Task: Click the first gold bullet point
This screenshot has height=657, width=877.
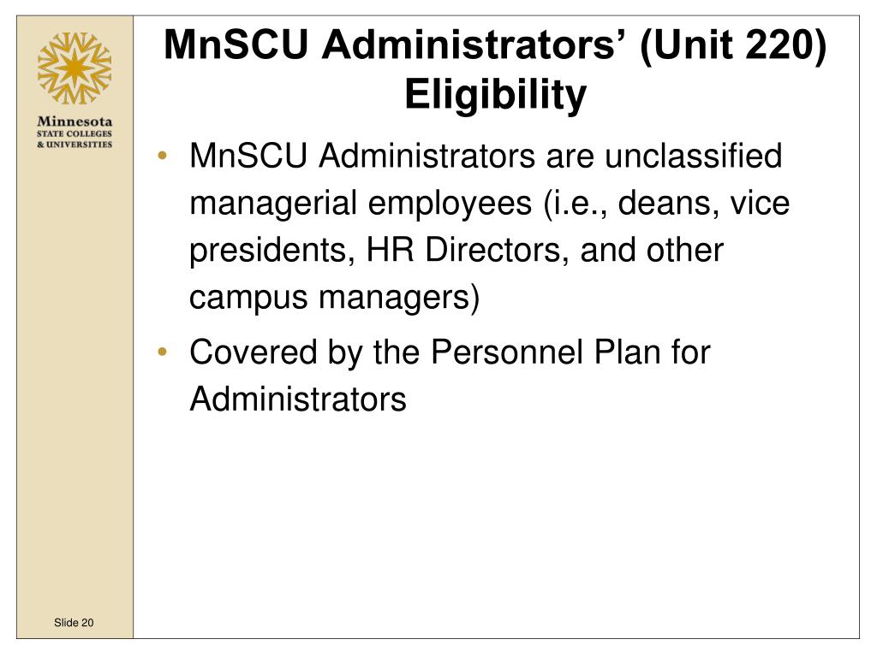Action: (163, 156)
